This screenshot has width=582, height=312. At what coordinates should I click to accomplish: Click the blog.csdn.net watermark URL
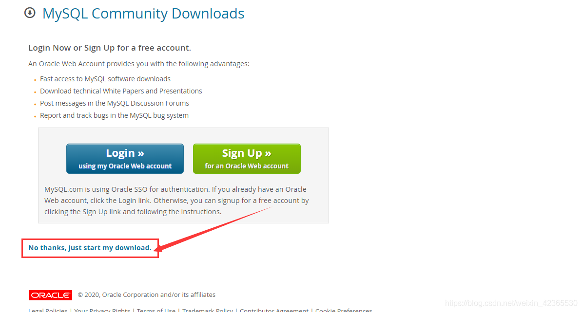coord(511,303)
